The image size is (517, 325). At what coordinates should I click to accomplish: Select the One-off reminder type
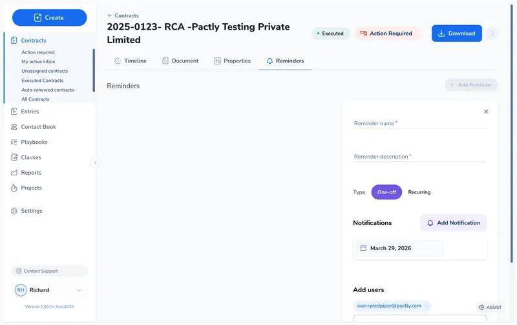[x=386, y=192]
